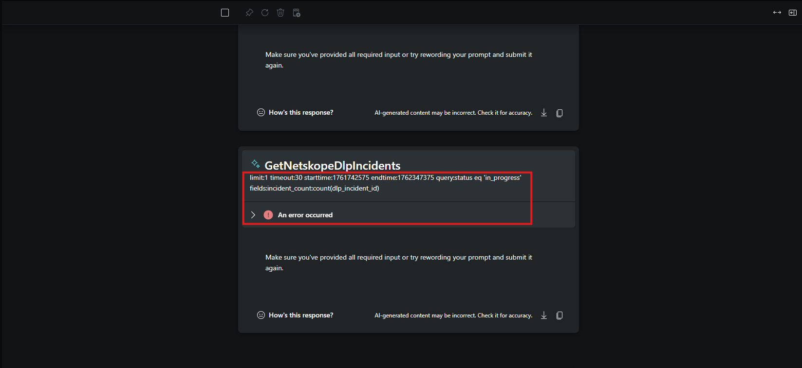The image size is (802, 368).
Task: Open the side panel with the panel-arrow icon
Action: (x=793, y=13)
